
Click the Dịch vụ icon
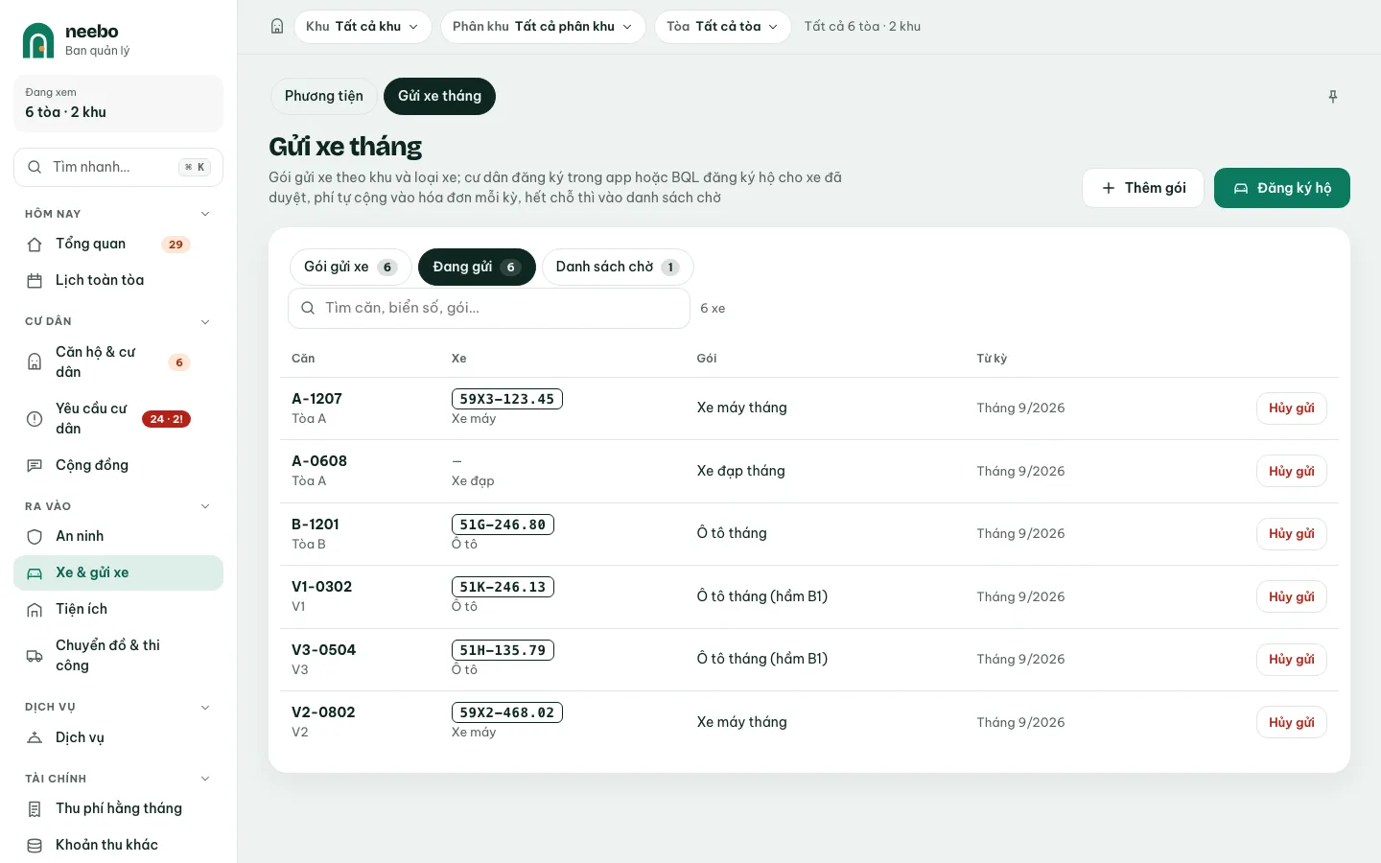pos(35,738)
